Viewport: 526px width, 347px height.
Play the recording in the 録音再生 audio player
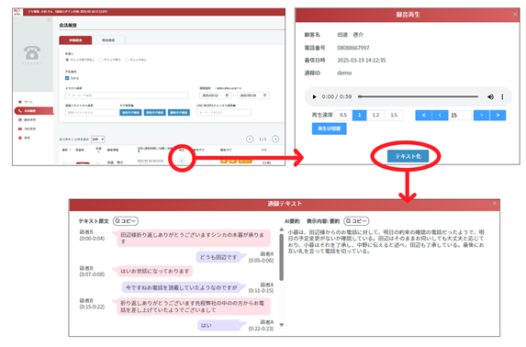[314, 96]
